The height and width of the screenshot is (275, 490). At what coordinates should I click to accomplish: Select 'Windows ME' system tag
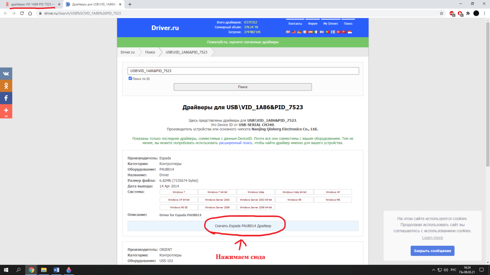pos(333,200)
